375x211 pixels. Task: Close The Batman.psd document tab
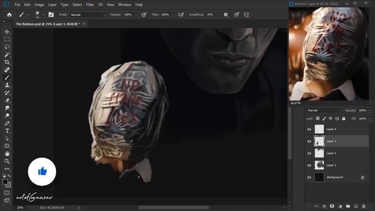tap(84, 24)
